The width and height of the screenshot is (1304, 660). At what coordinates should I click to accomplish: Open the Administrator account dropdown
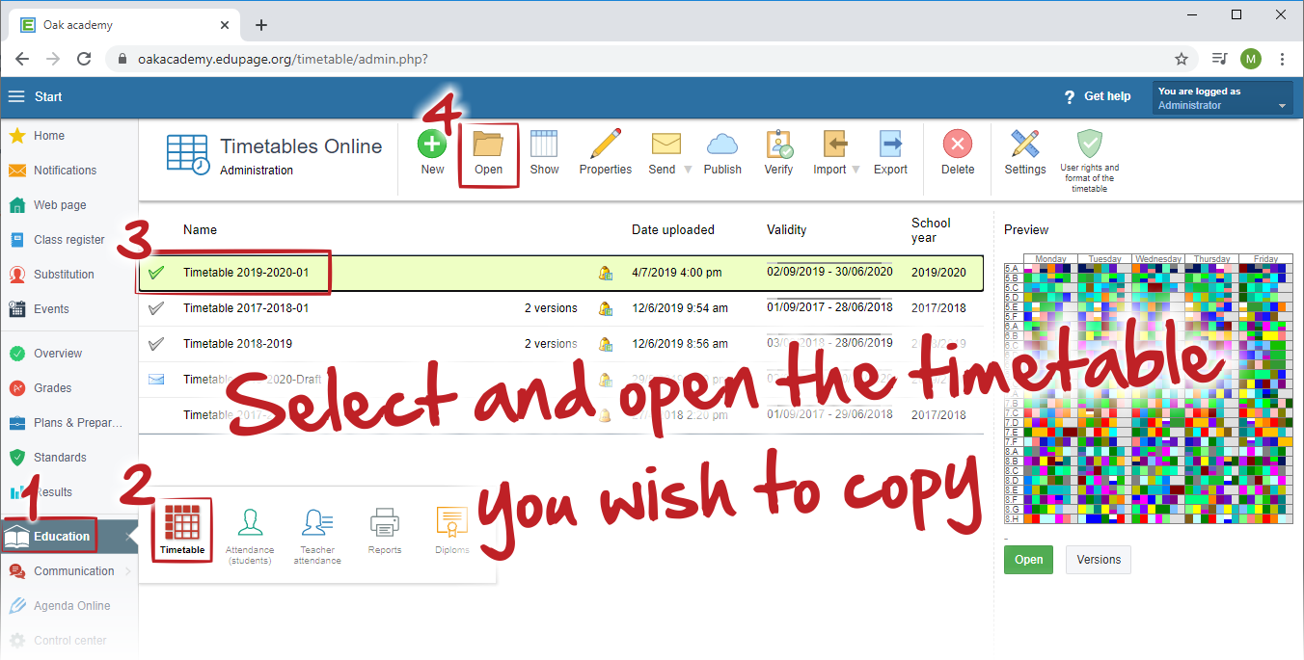coord(1282,106)
